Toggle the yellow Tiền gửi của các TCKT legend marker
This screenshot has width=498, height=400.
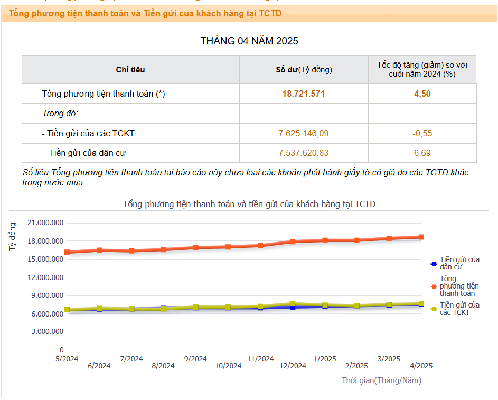point(434,309)
